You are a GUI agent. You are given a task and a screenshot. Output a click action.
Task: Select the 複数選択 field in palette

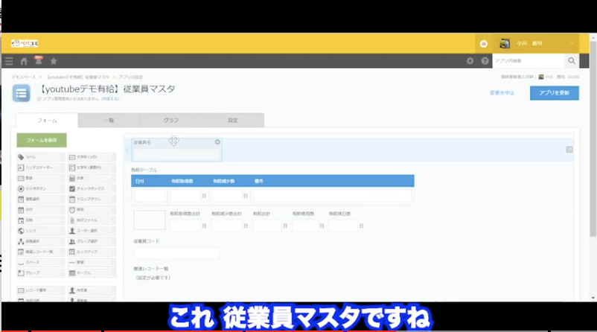40,199
